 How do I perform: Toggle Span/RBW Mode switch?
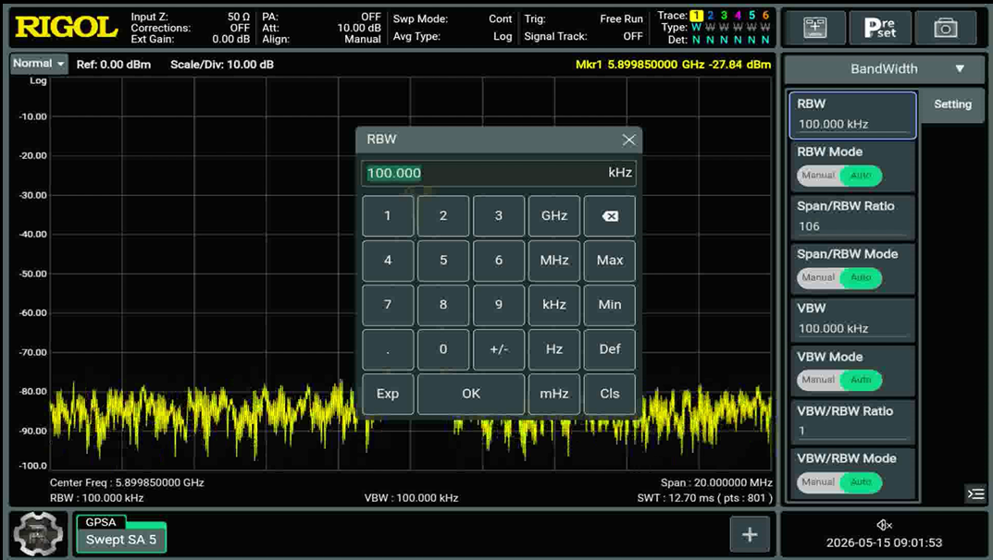[x=839, y=277]
